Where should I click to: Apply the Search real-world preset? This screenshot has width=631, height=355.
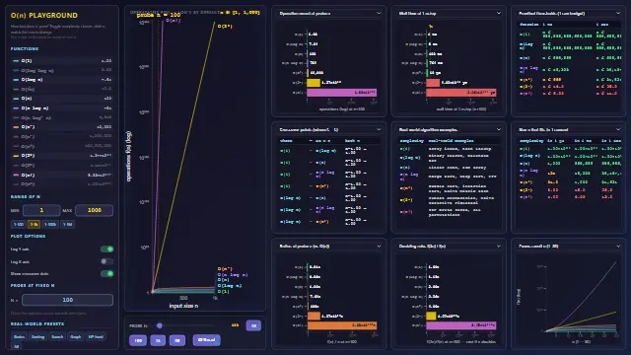pos(57,337)
